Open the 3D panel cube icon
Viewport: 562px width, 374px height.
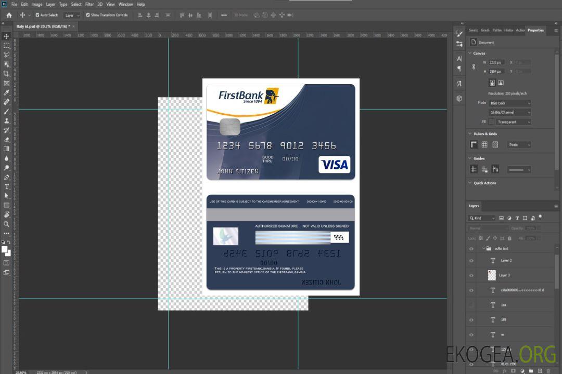click(459, 98)
